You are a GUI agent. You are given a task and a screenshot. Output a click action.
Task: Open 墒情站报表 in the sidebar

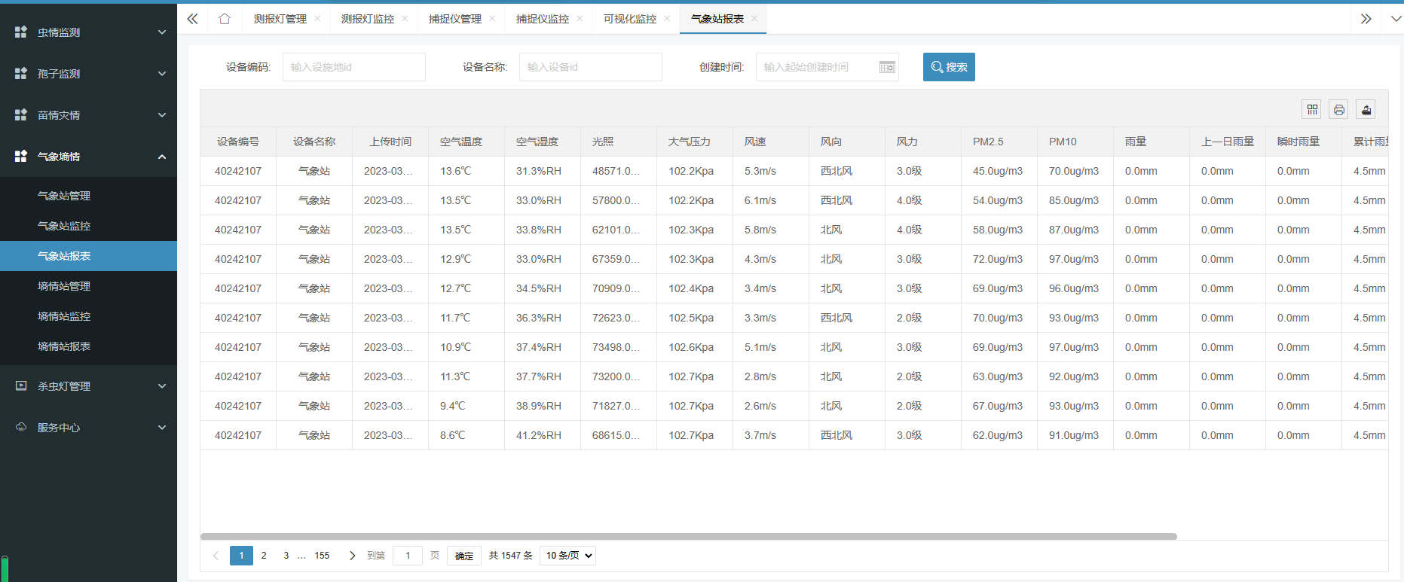pos(64,346)
